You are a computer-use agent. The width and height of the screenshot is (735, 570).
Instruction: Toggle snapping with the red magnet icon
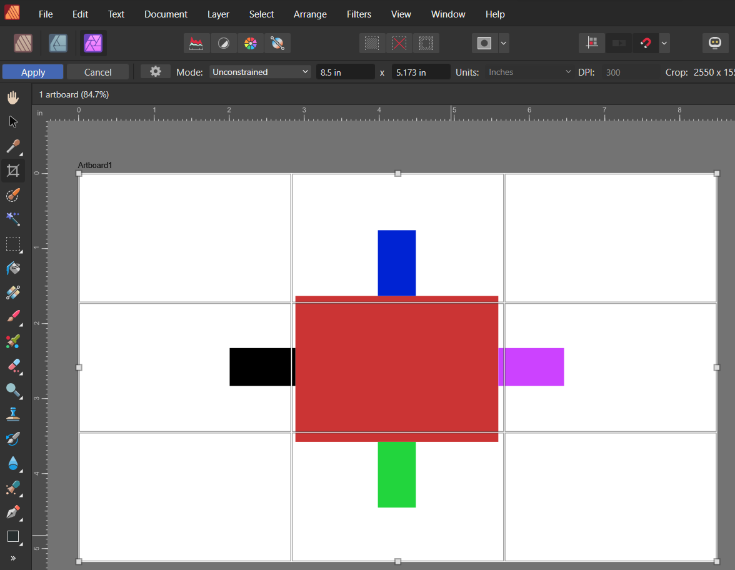point(646,43)
